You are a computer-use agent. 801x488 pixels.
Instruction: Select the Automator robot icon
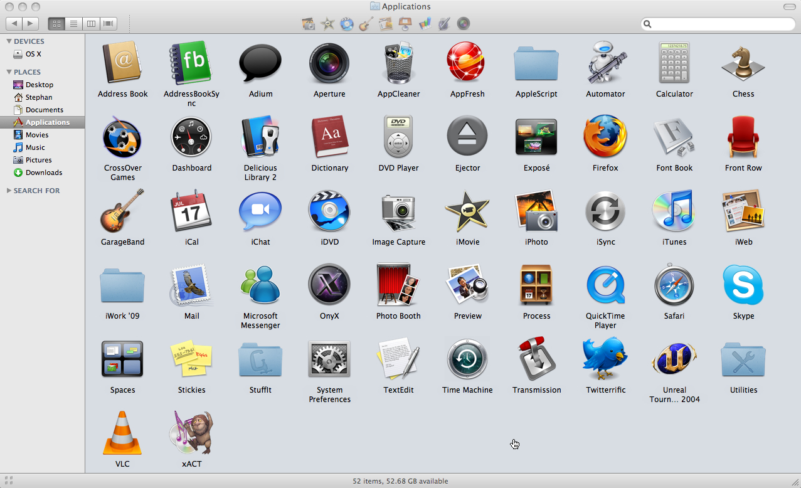605,63
